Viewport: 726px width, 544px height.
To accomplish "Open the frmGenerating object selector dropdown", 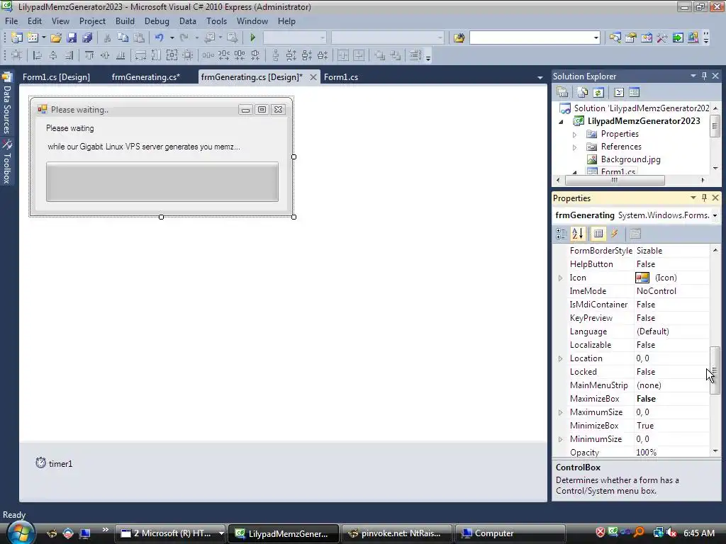I will [x=715, y=215].
